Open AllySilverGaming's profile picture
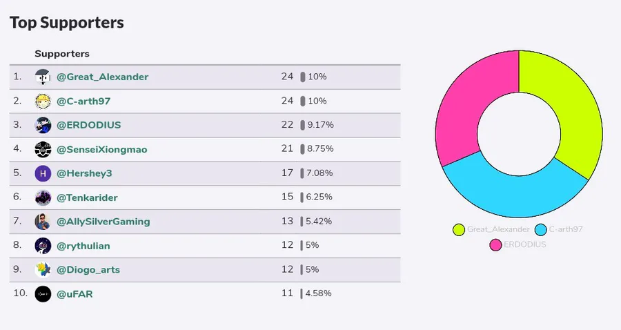Screen dimensions: 621x330 43,222
